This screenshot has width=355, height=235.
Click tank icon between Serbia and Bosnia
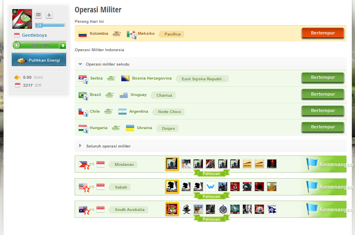click(111, 78)
